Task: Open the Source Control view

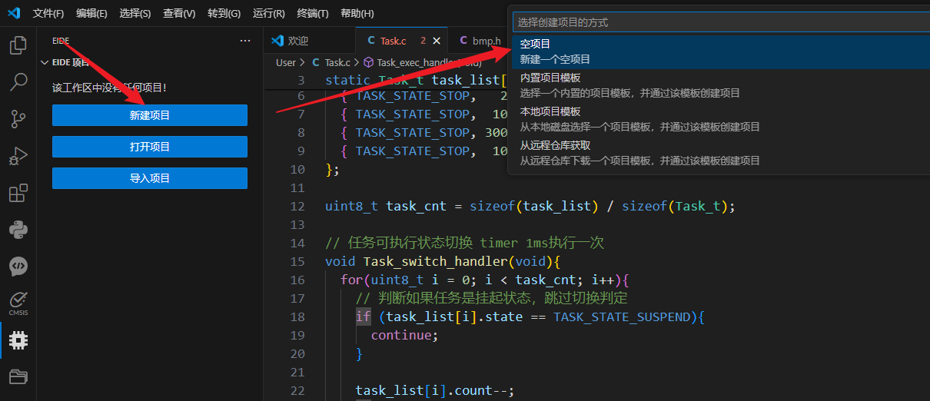Action: pos(18,119)
